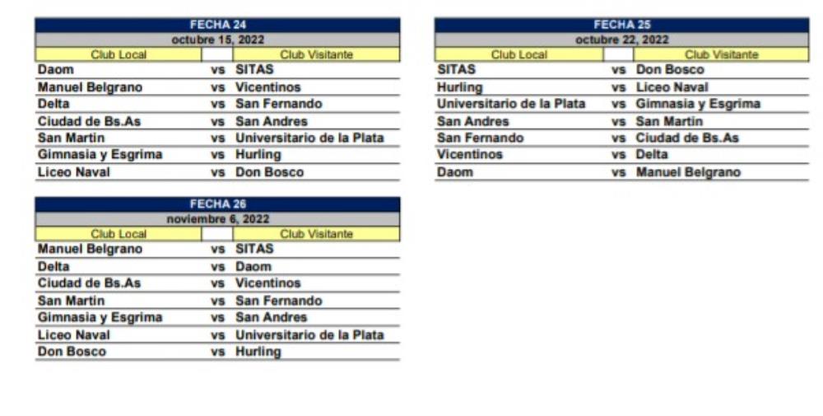This screenshot has height=416, width=823.
Task: Click the FECHA 24 header
Action: [x=217, y=25]
